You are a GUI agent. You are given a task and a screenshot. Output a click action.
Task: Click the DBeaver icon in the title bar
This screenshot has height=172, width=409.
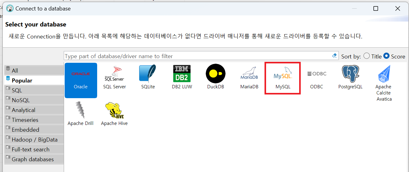tap(10, 8)
